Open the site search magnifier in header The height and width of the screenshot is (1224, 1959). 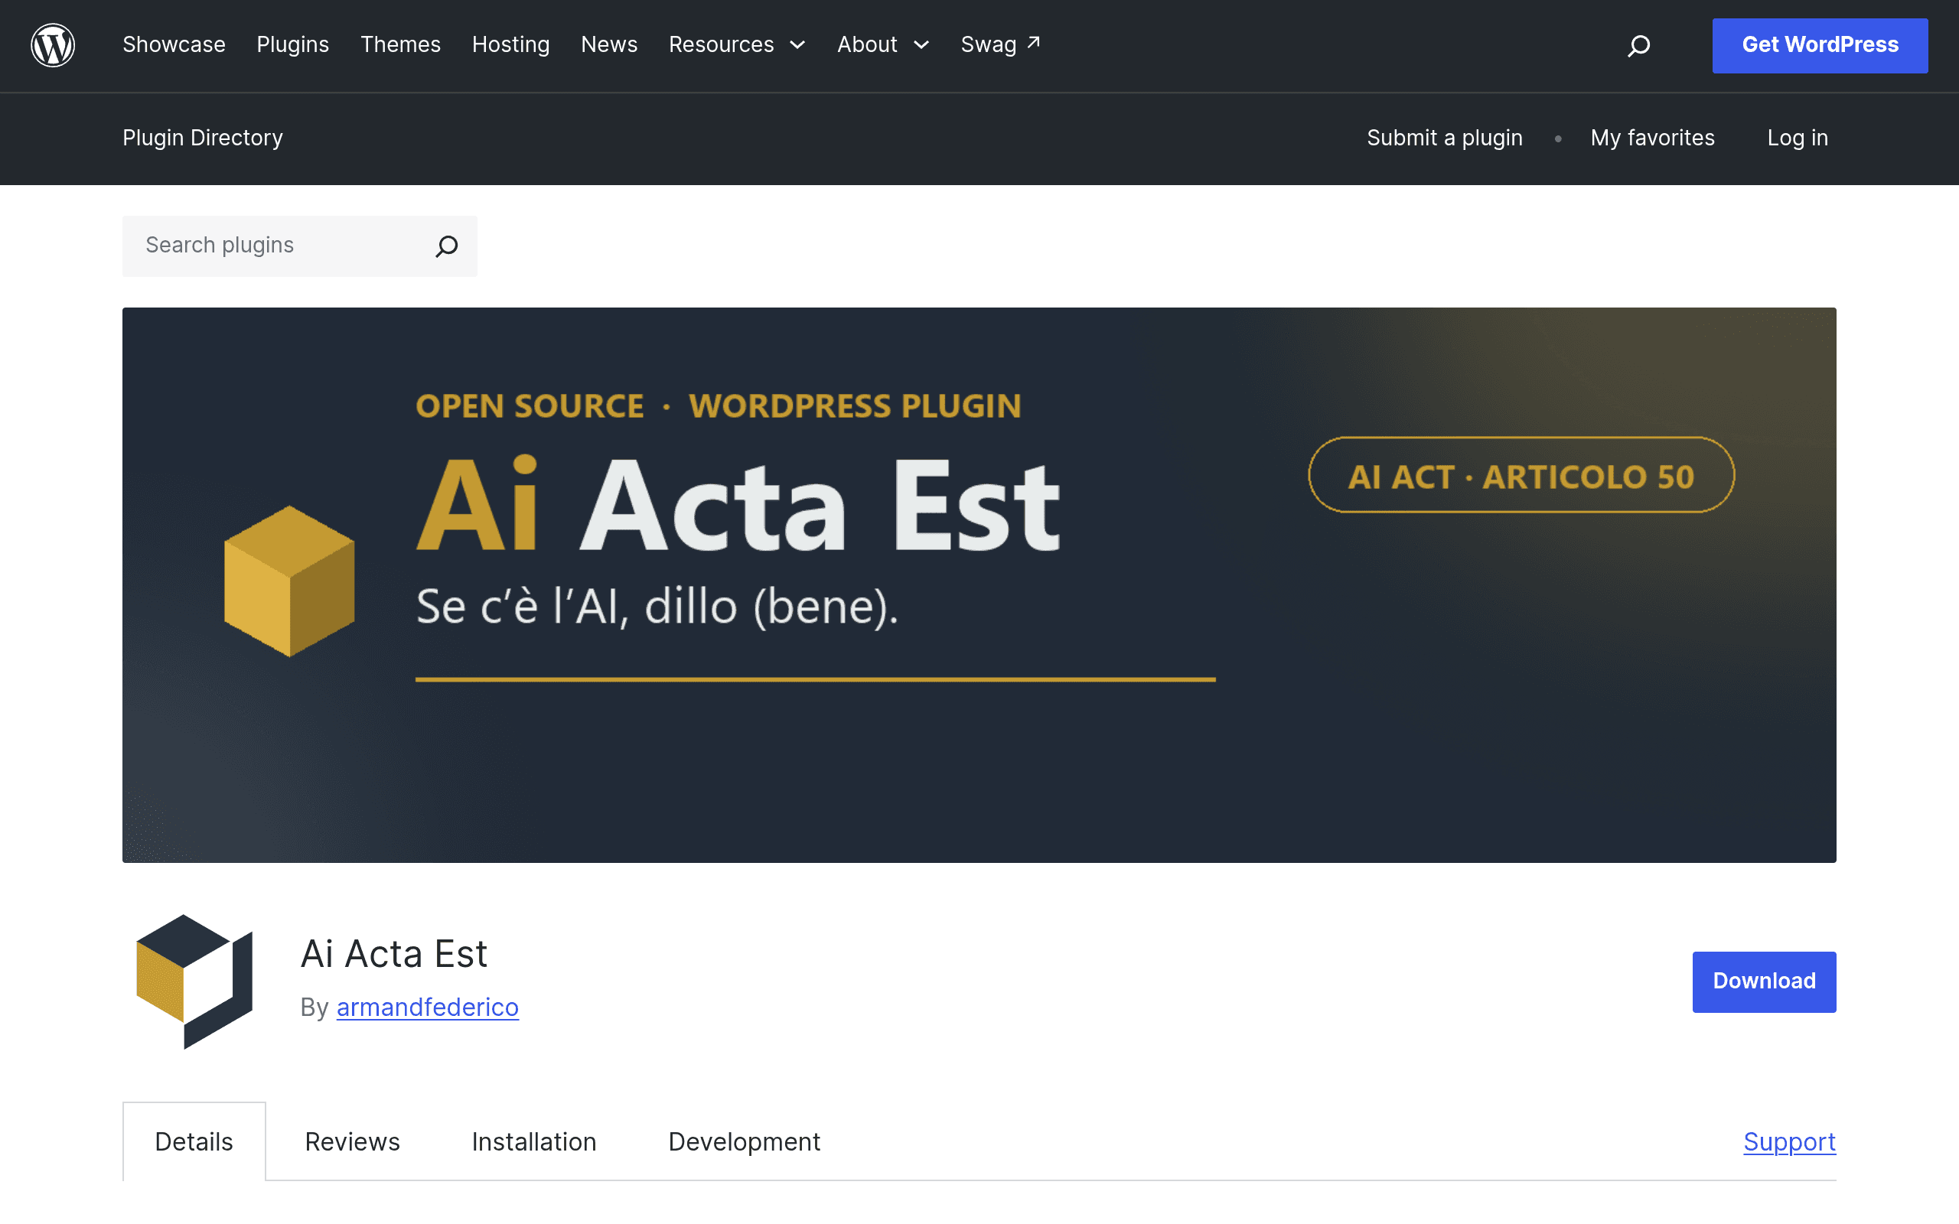1638,45
